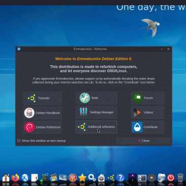The image size is (186, 186).
Task: Close window using title bar X
Action: 168,49
